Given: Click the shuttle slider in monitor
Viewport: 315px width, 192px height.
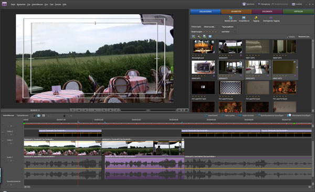Looking at the screenshot, I should click(148, 110).
